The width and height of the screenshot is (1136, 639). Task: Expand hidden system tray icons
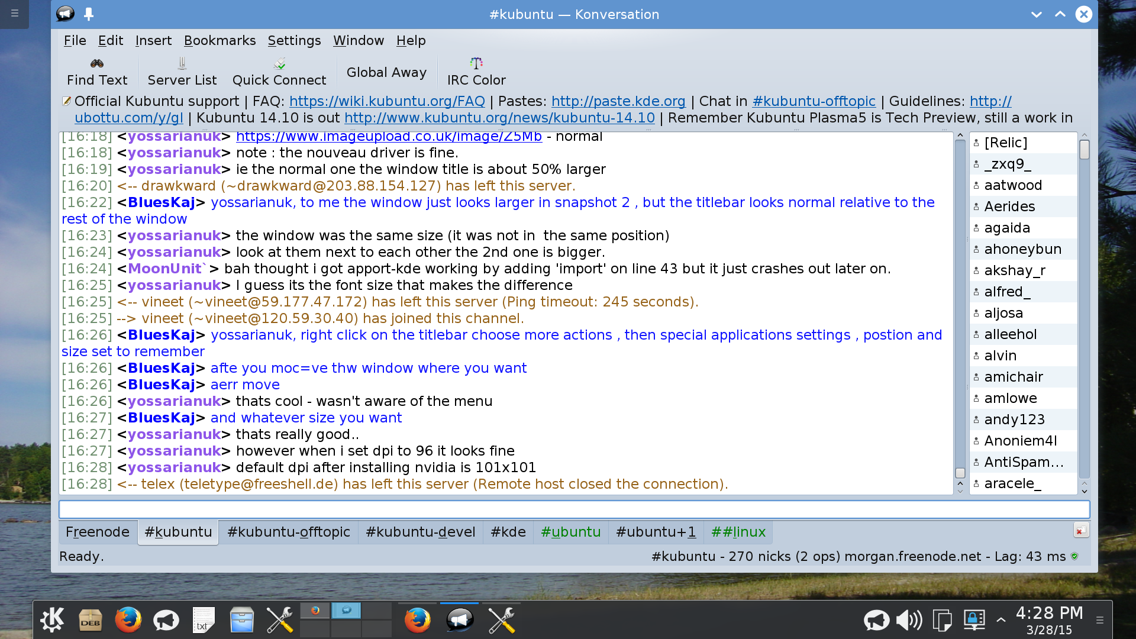coord(1001,620)
